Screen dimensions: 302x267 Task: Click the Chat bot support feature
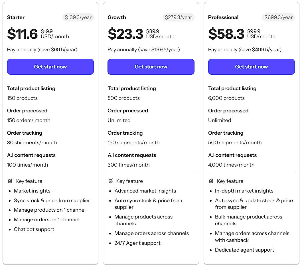(x=34, y=229)
